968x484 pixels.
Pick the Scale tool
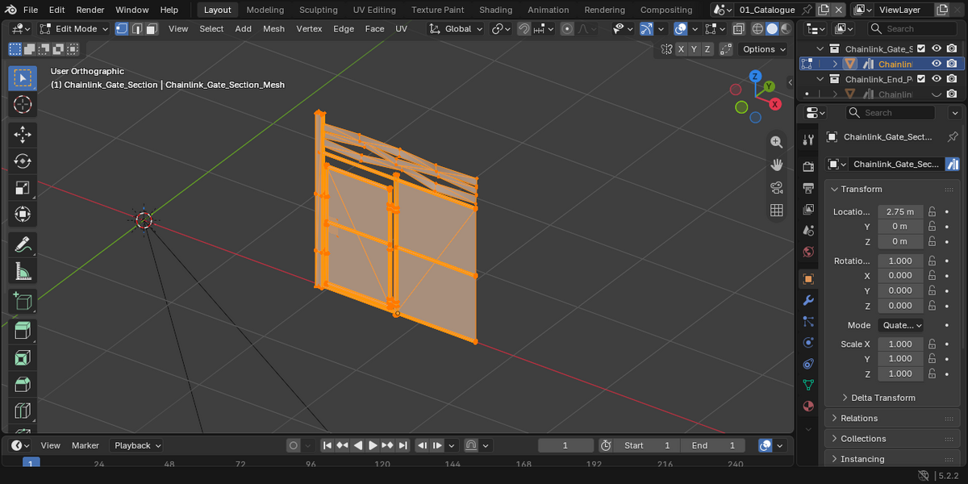(x=23, y=188)
